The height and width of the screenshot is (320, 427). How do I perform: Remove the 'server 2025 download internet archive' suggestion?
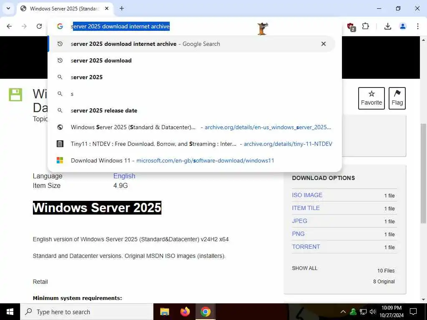click(324, 44)
